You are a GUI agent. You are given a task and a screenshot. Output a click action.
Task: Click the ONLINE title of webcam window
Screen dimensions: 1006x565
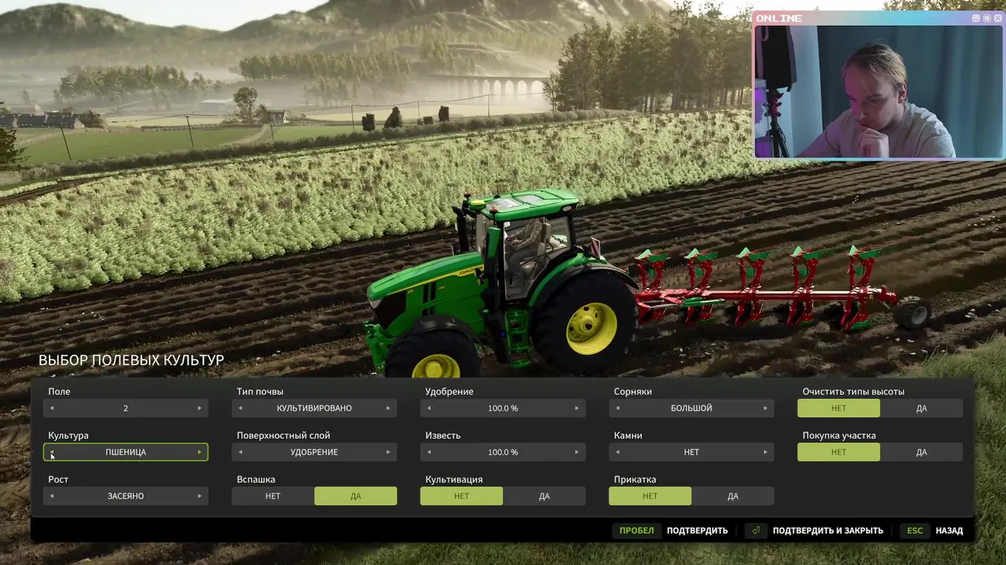pos(780,18)
